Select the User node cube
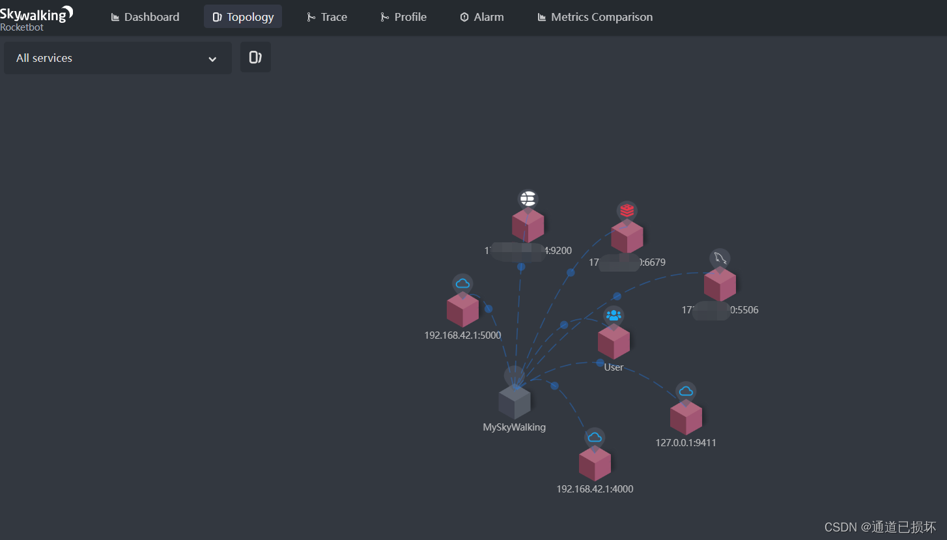 pyautogui.click(x=614, y=341)
